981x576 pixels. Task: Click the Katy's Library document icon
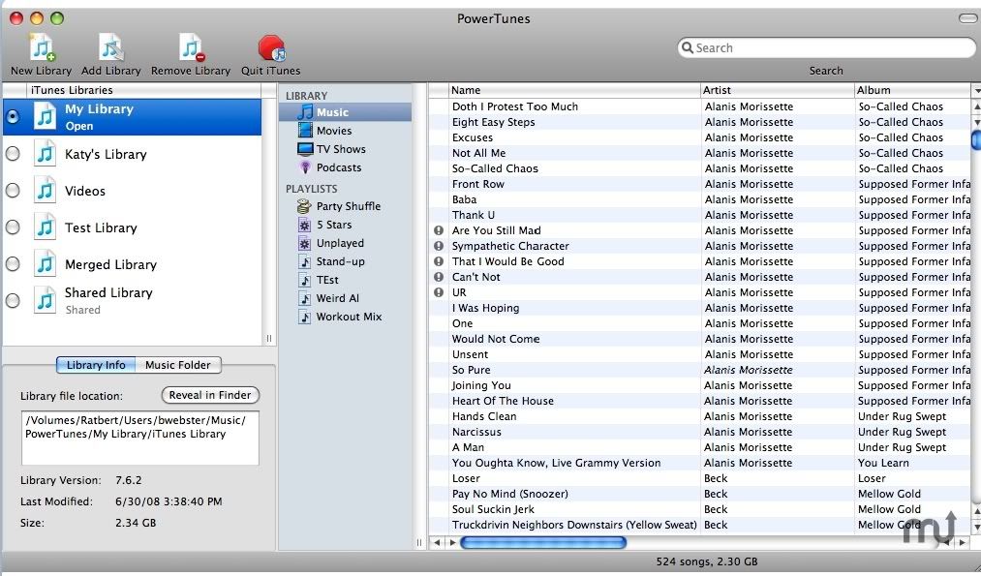46,154
